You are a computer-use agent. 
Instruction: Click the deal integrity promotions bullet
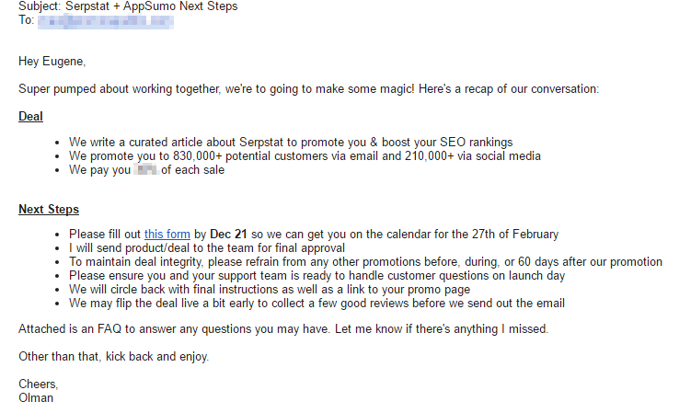pos(365,262)
